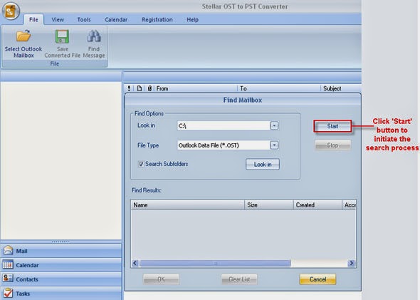The height and width of the screenshot is (300, 420).
Task: Open the Mail envelope icon in sidebar
Action: [x=8, y=250]
